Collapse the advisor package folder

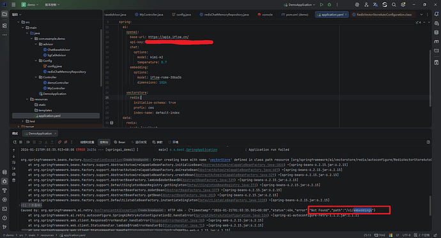point(36,44)
